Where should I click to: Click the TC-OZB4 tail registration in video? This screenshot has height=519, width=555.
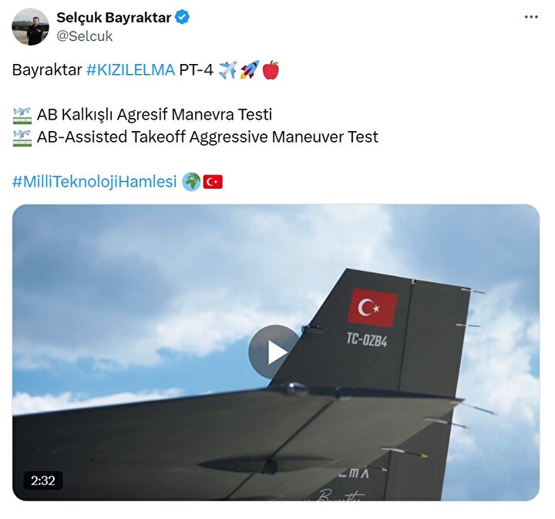[367, 339]
